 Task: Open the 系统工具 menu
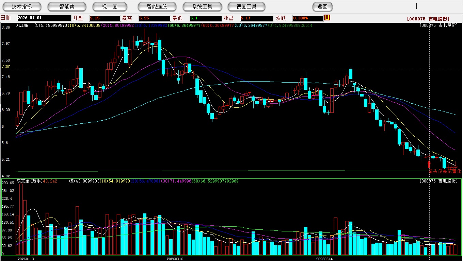pos(202,6)
